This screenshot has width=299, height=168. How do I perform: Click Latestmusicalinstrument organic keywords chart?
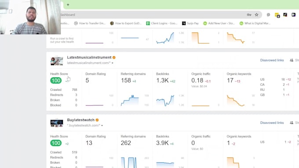point(236,100)
